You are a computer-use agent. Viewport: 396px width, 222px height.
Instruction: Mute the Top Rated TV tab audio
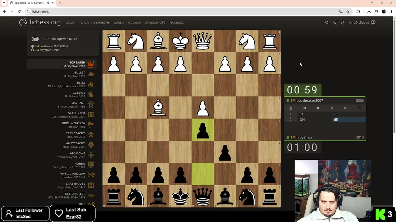pyautogui.click(x=48, y=3)
